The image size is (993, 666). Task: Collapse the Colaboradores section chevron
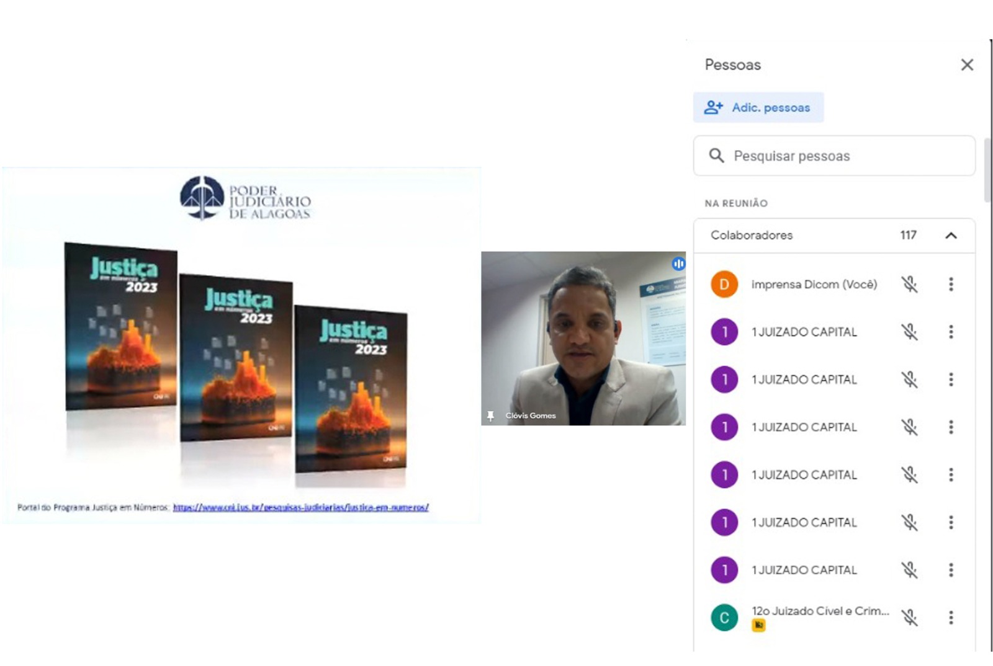[x=950, y=236]
